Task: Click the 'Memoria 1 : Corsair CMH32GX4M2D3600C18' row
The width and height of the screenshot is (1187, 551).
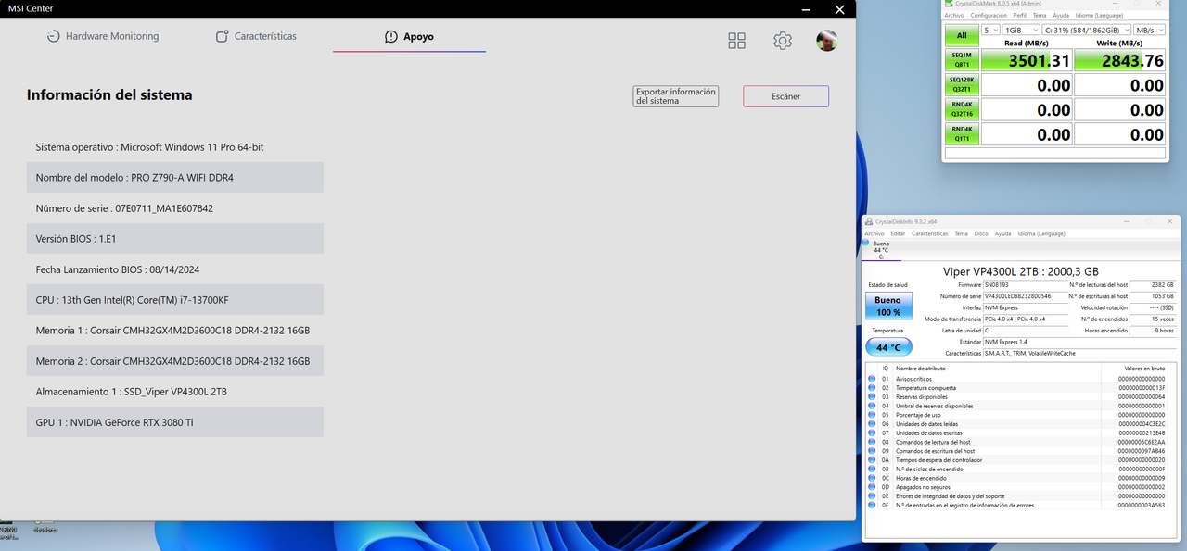Action: coord(174,331)
